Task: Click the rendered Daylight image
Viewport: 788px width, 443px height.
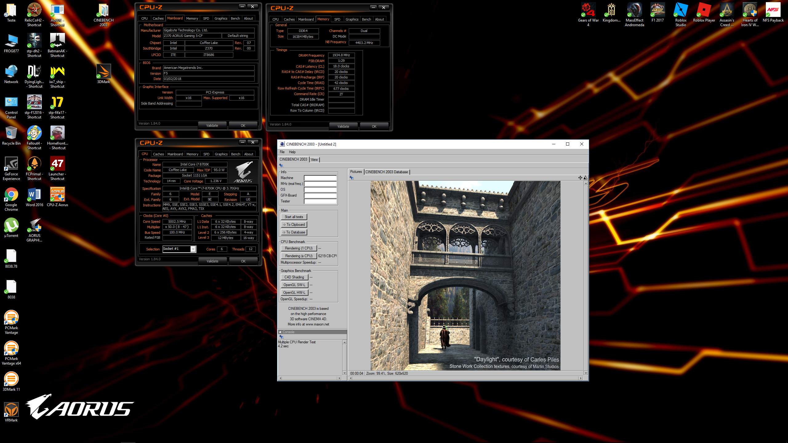Action: click(x=465, y=275)
